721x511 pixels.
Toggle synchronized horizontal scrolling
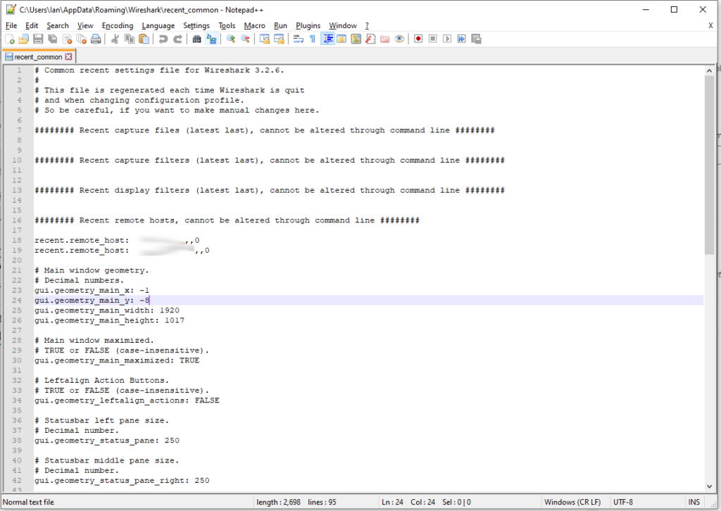pos(279,39)
